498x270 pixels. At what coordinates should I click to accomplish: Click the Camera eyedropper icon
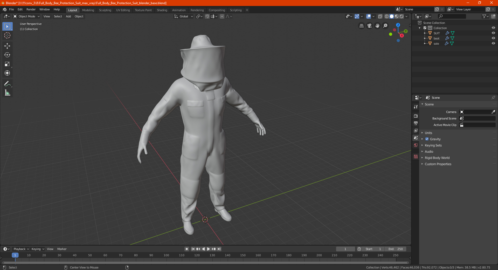point(493,112)
